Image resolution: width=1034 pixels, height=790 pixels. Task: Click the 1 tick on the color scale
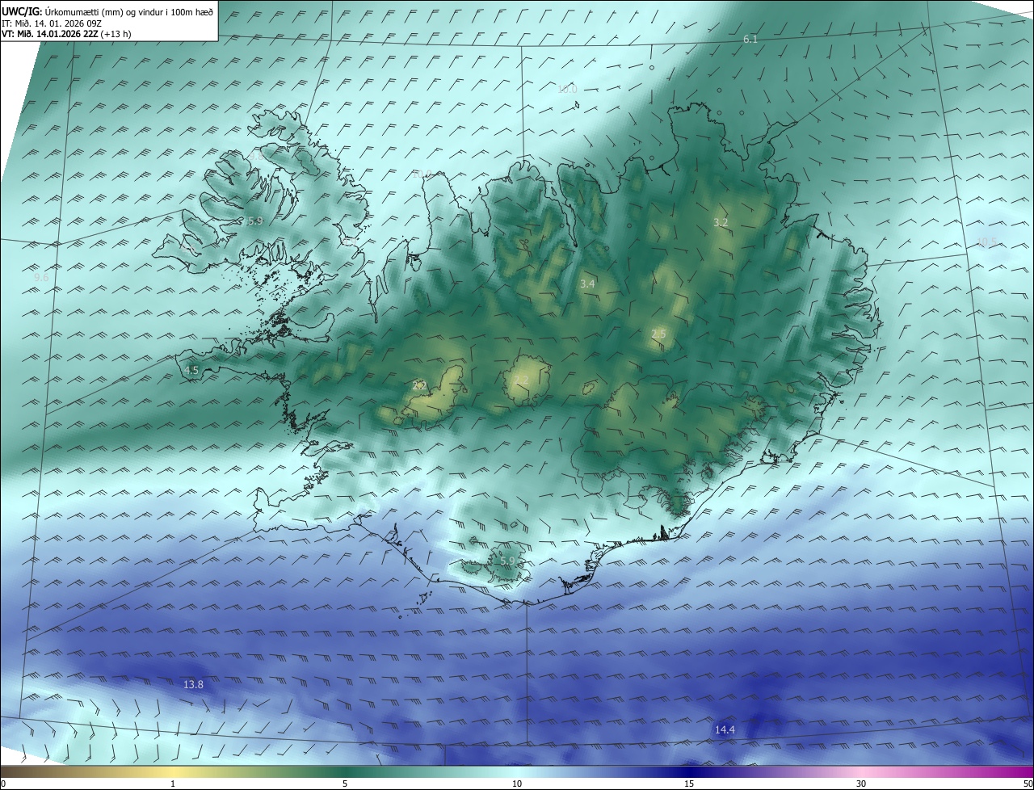[174, 784]
